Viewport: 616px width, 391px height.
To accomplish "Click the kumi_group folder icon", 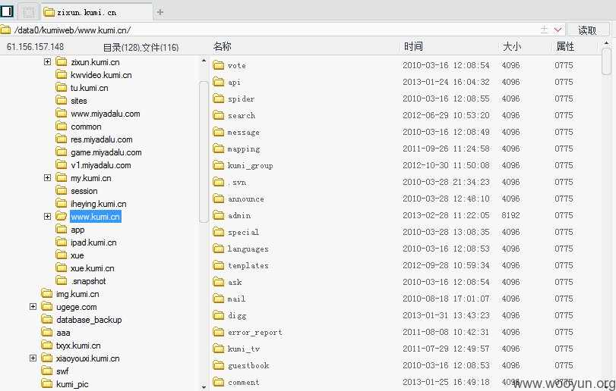I will click(x=219, y=165).
